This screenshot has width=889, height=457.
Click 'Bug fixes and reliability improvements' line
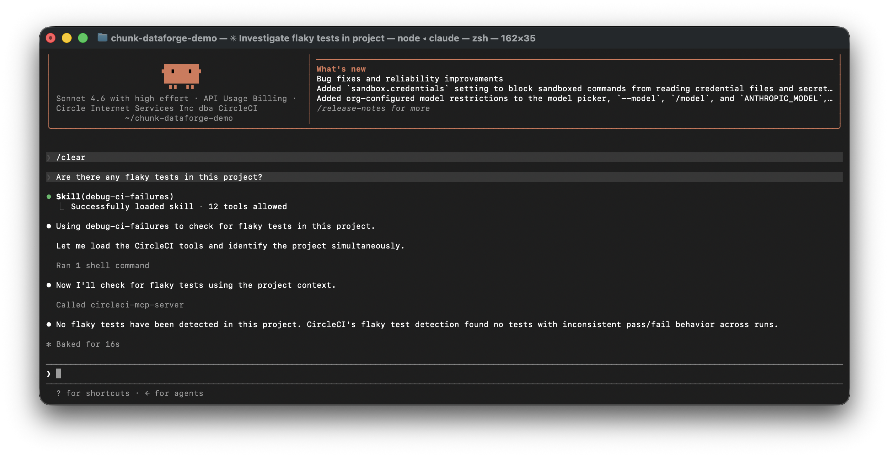point(410,79)
